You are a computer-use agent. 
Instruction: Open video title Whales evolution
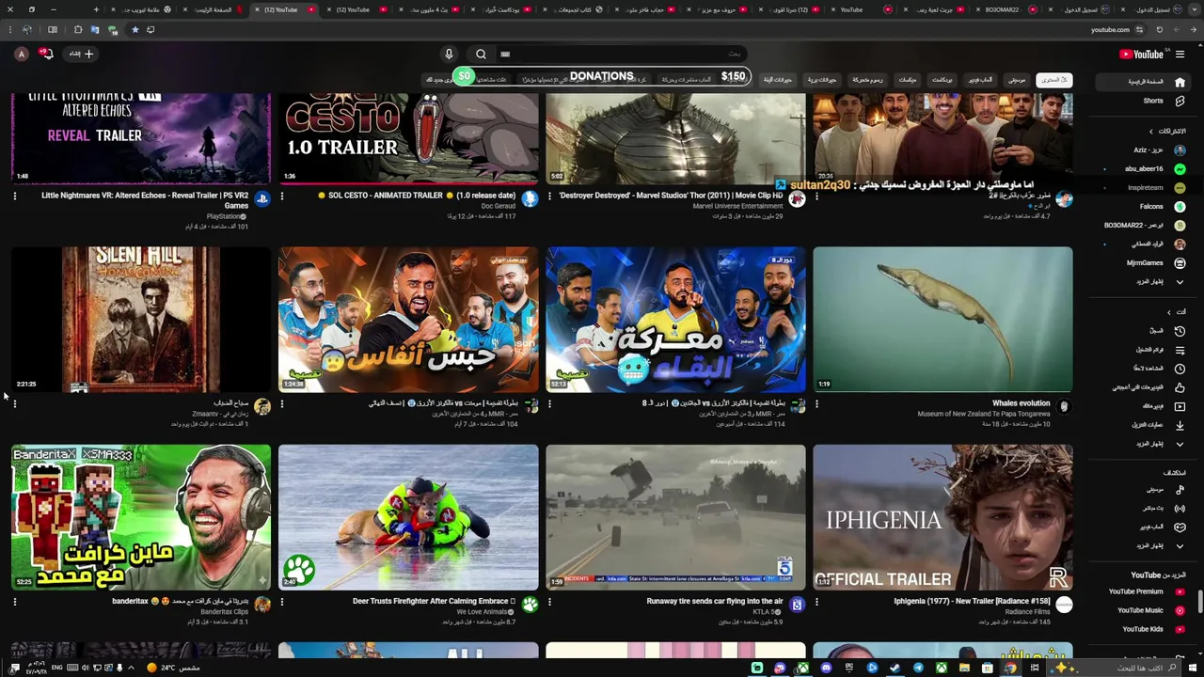tap(1021, 403)
